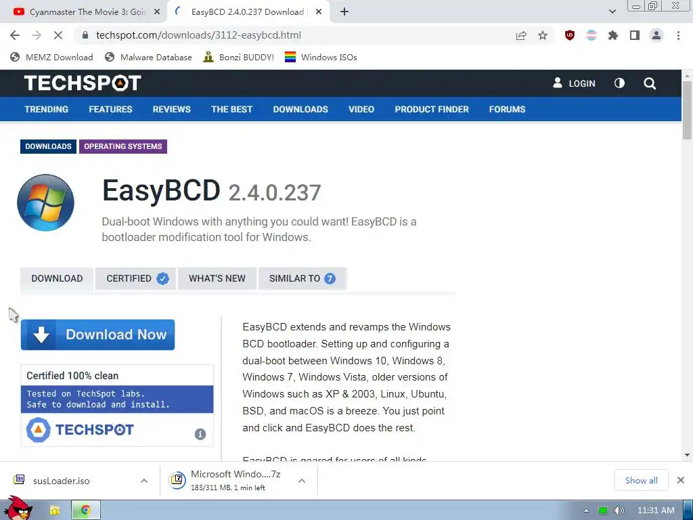This screenshot has height=520, width=693.
Task: Bookmark this page with the star icon
Action: (x=543, y=35)
